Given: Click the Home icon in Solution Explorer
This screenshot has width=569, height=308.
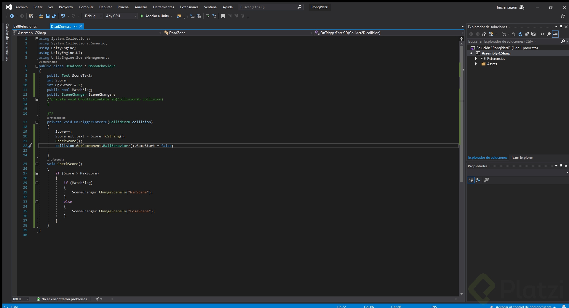Looking at the screenshot, I should (484, 34).
